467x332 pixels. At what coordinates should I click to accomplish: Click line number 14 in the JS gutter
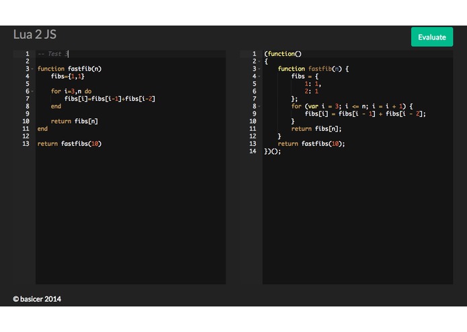pos(253,151)
